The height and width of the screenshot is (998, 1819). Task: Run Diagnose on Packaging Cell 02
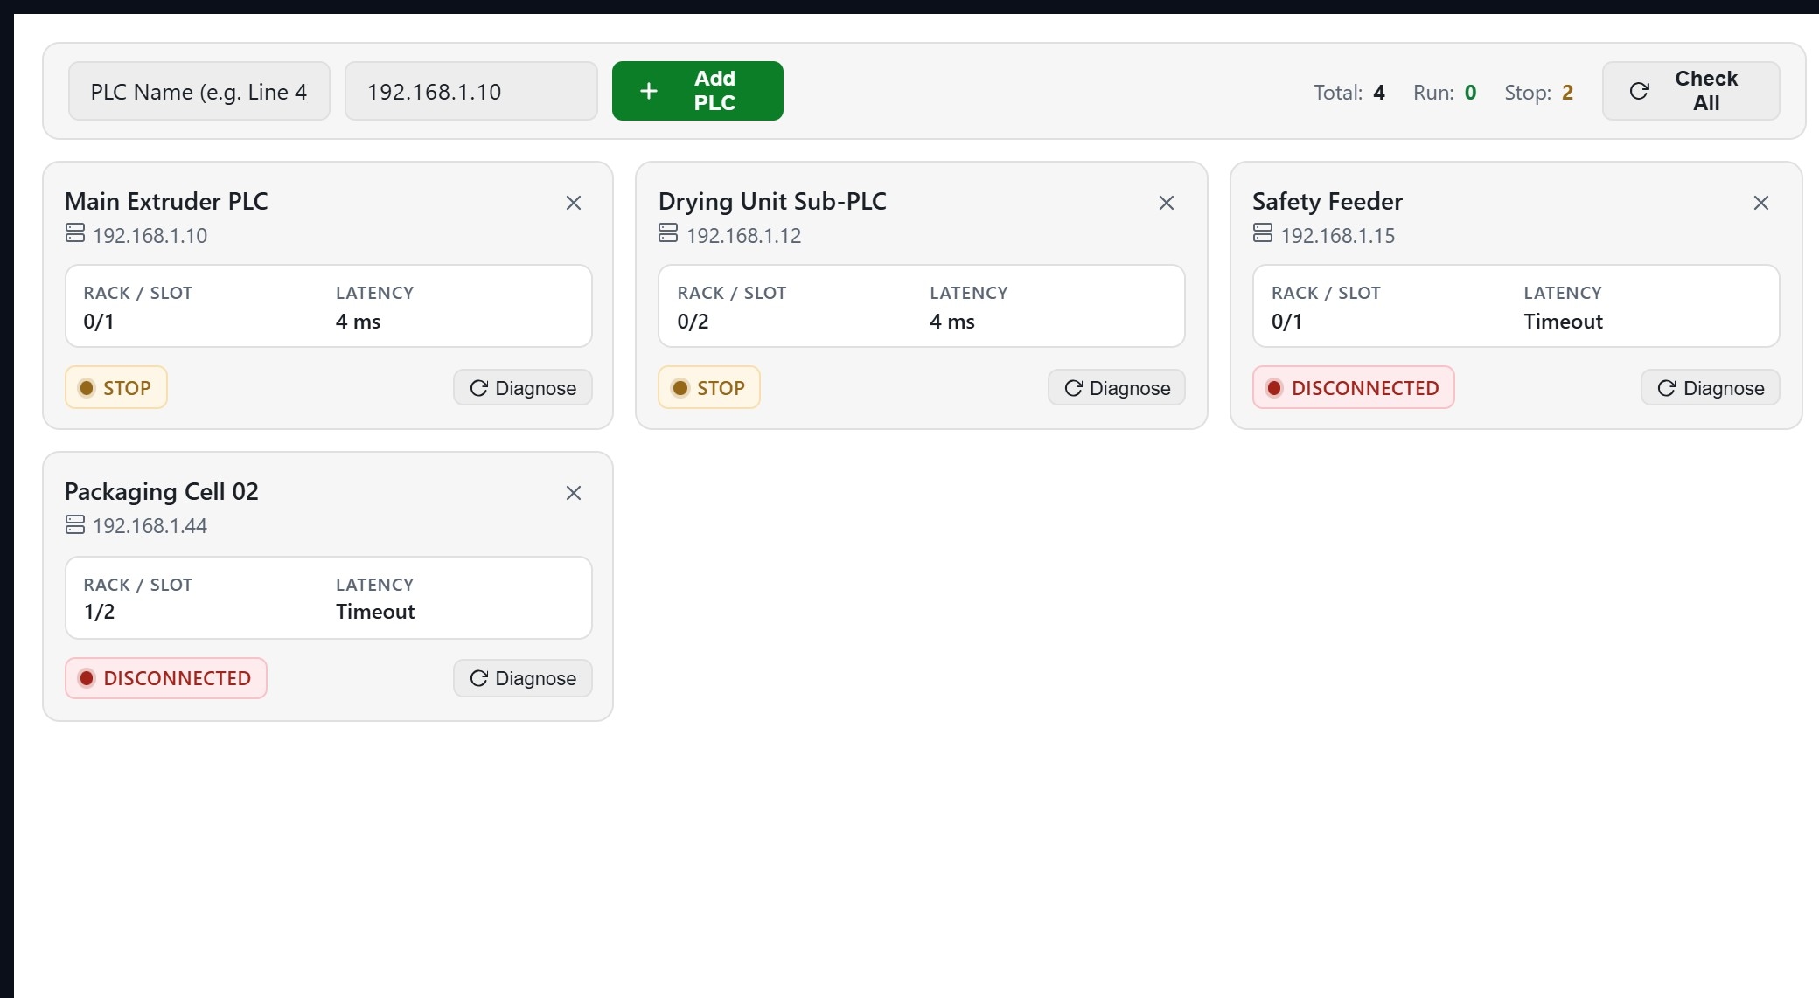coord(523,678)
